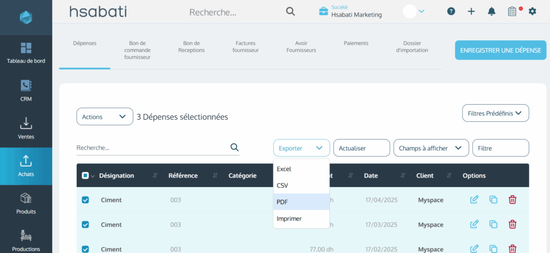
Task: Click the help question mark icon
Action: (x=451, y=11)
